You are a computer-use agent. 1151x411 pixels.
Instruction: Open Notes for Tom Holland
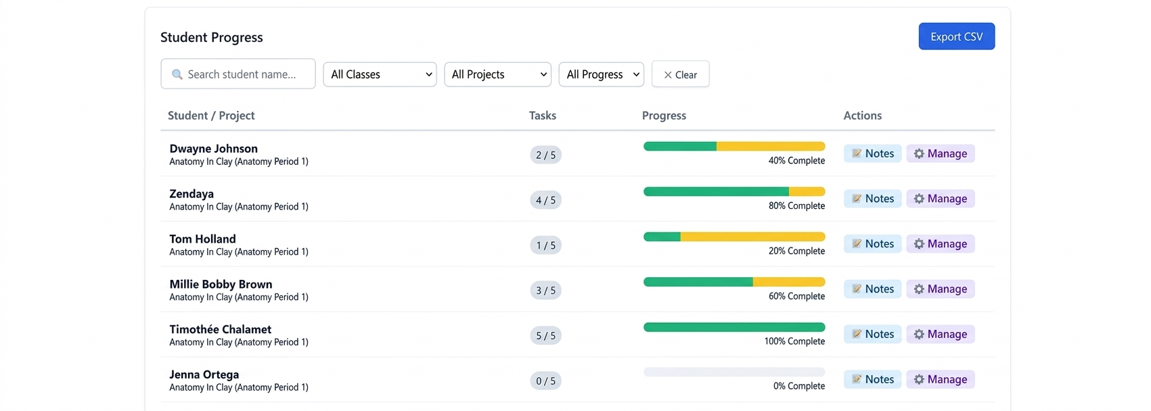873,244
